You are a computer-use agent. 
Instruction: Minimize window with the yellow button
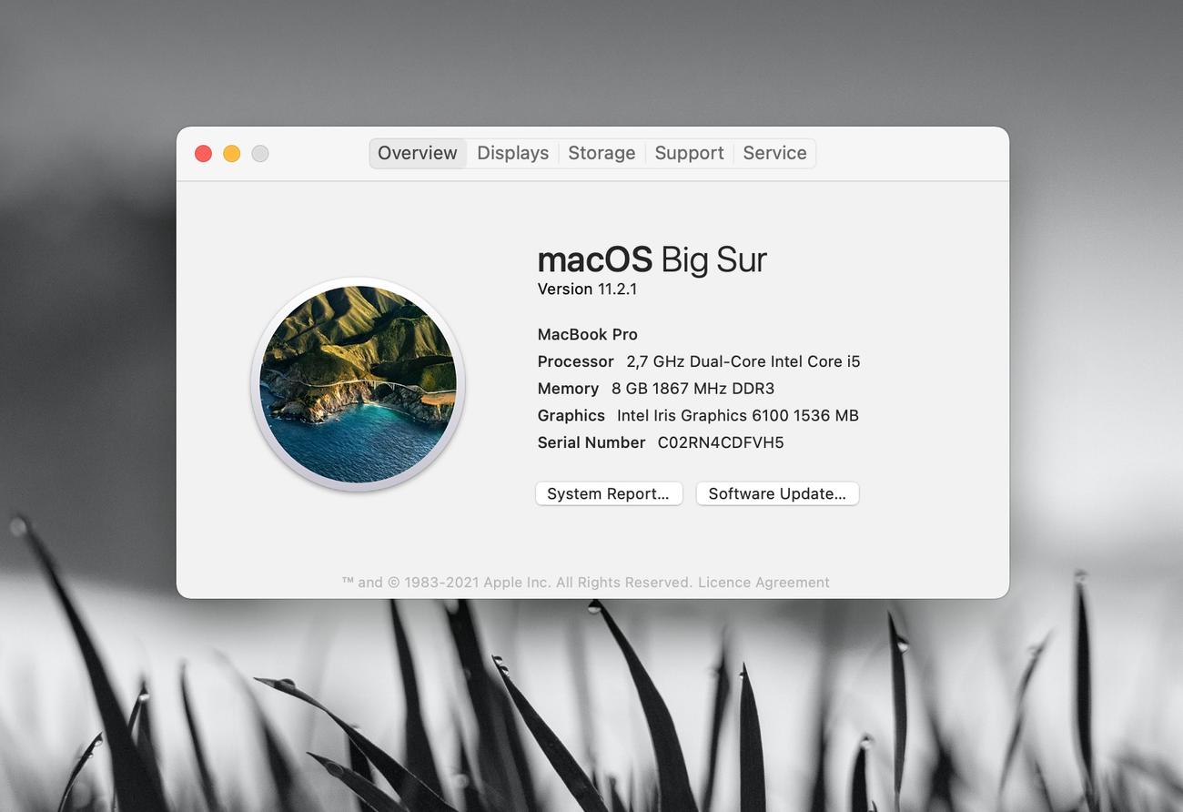232,154
